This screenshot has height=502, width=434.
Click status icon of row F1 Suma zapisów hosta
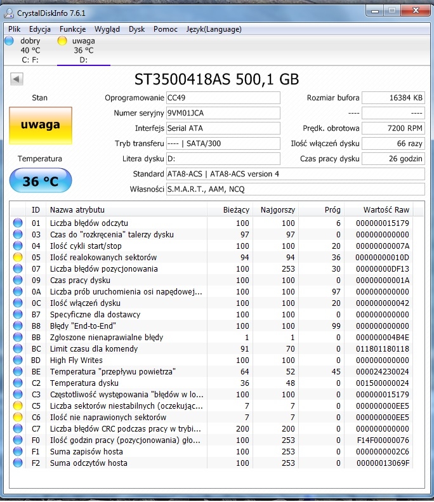(18, 451)
